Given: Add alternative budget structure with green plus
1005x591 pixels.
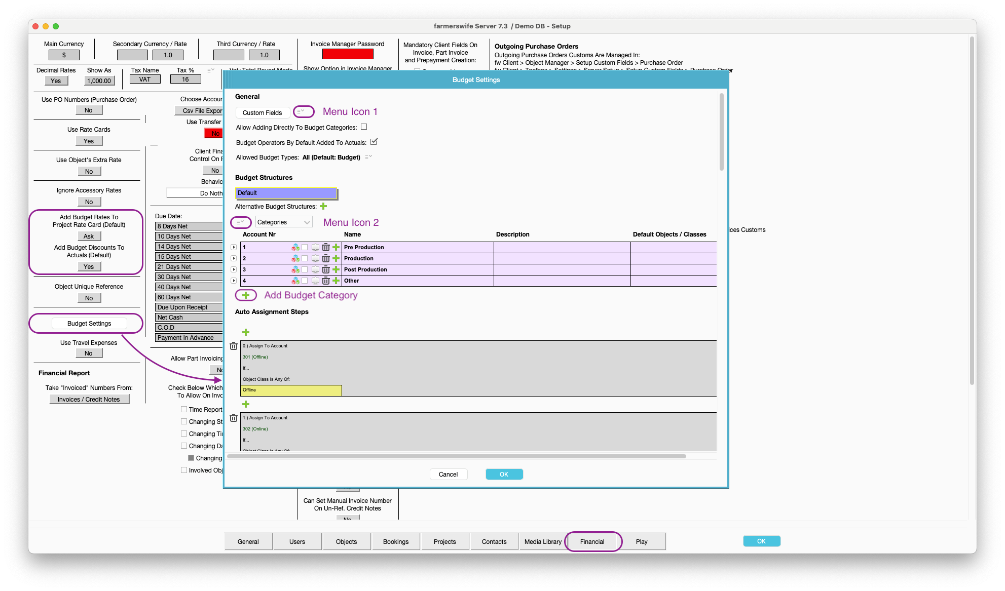Looking at the screenshot, I should [x=323, y=207].
